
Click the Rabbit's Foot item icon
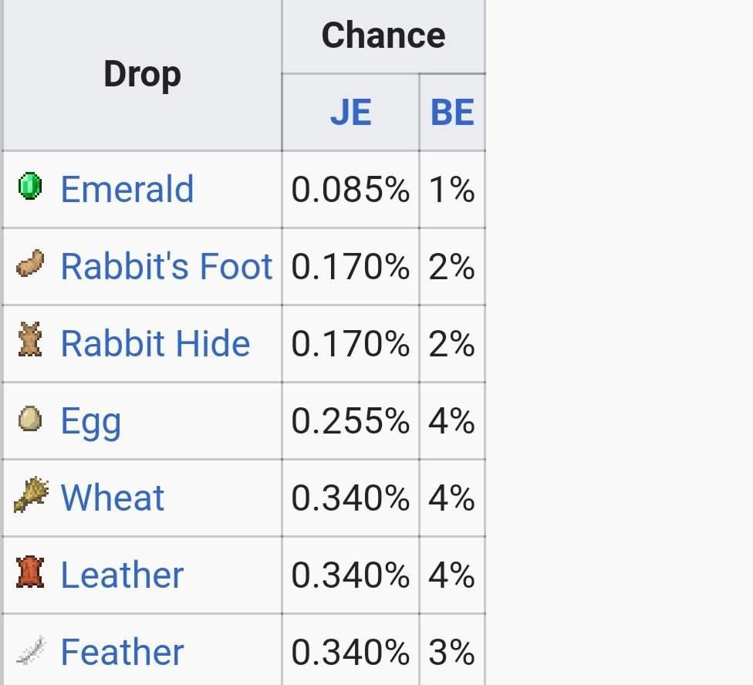point(30,265)
